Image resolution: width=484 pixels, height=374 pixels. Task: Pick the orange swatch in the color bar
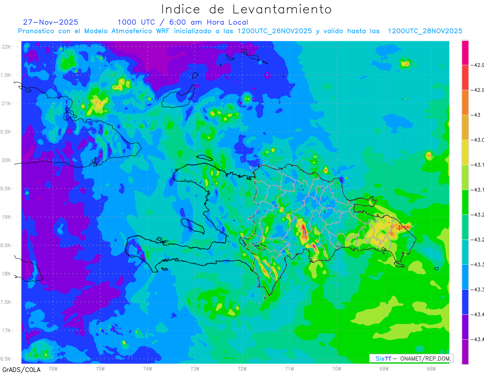point(465,102)
